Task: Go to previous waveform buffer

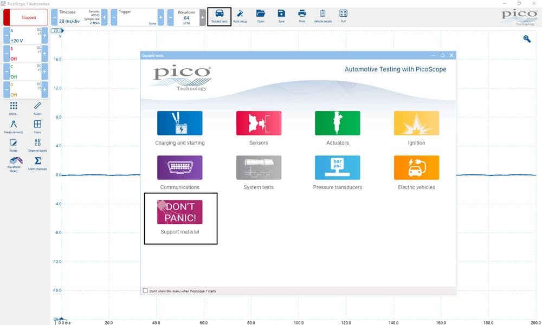Action: pyautogui.click(x=170, y=17)
